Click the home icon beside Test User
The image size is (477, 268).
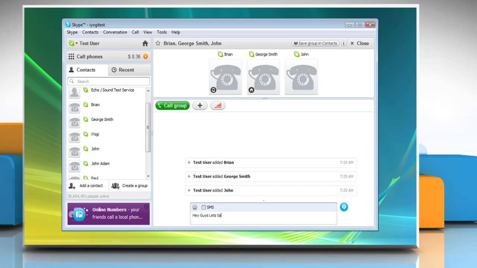(x=145, y=44)
